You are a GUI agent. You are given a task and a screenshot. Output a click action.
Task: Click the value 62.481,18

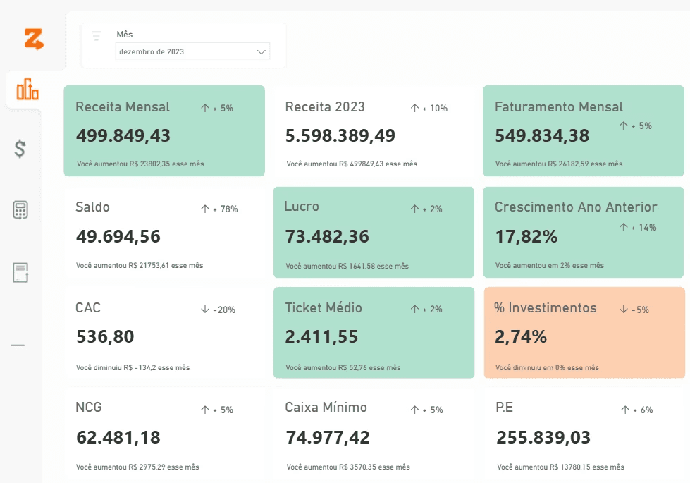(118, 438)
